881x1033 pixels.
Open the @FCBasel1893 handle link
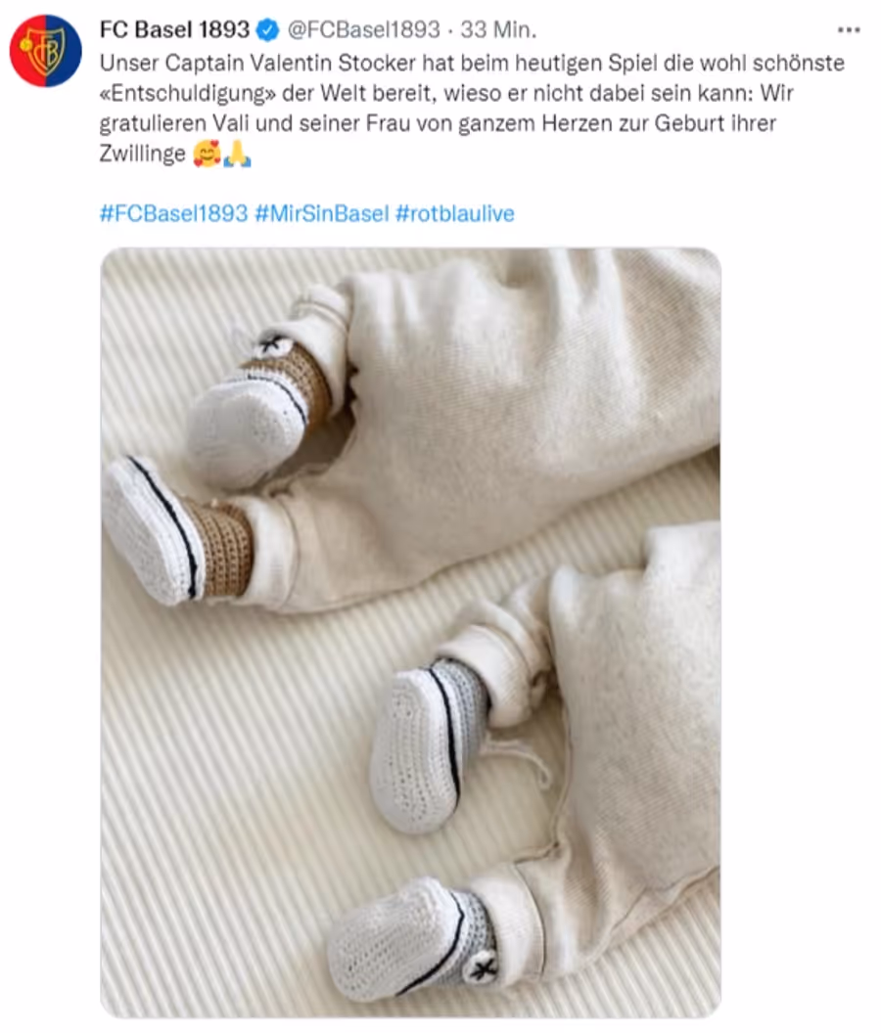coord(363,29)
